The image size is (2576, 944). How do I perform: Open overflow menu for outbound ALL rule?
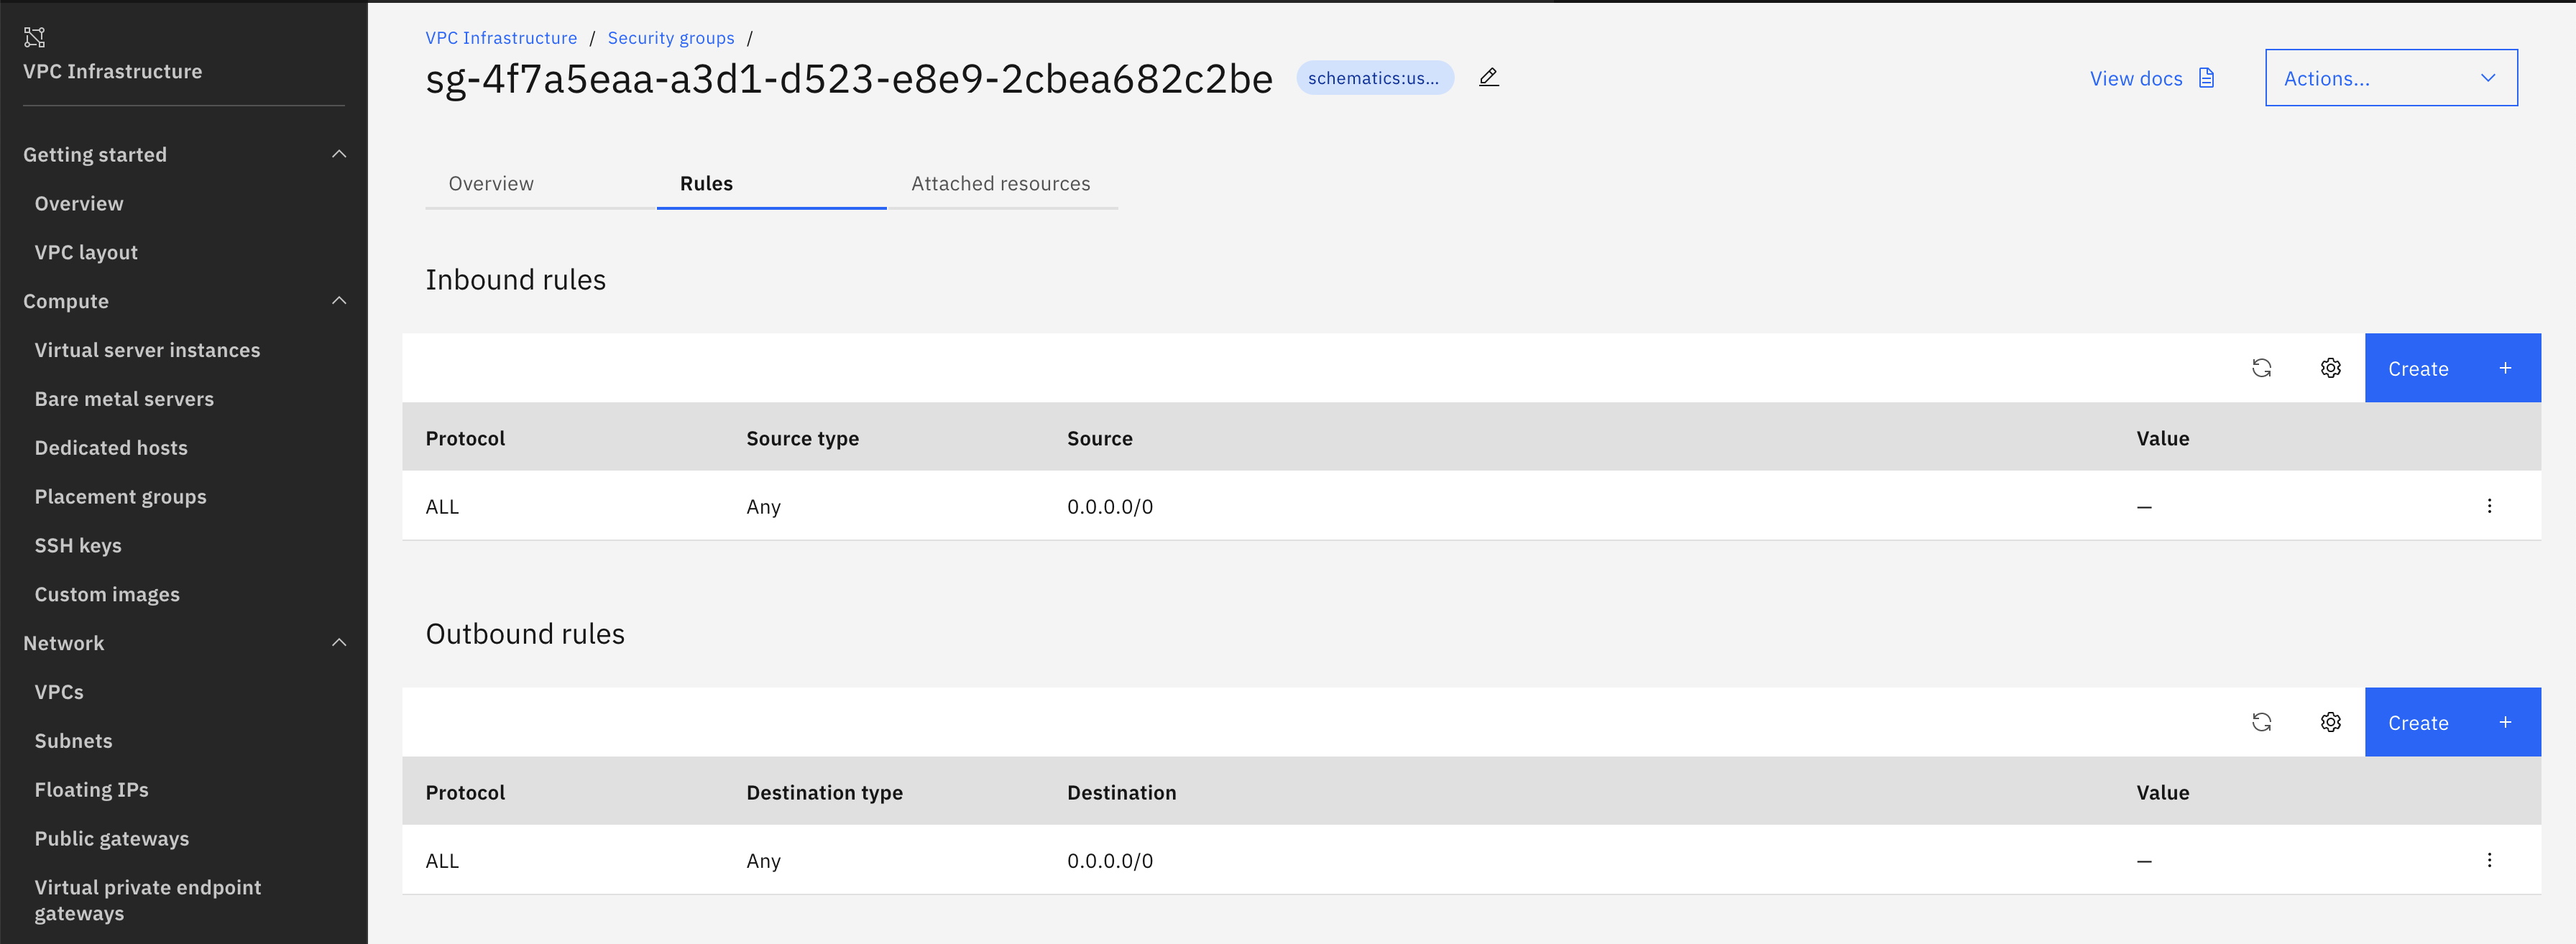pos(2489,860)
